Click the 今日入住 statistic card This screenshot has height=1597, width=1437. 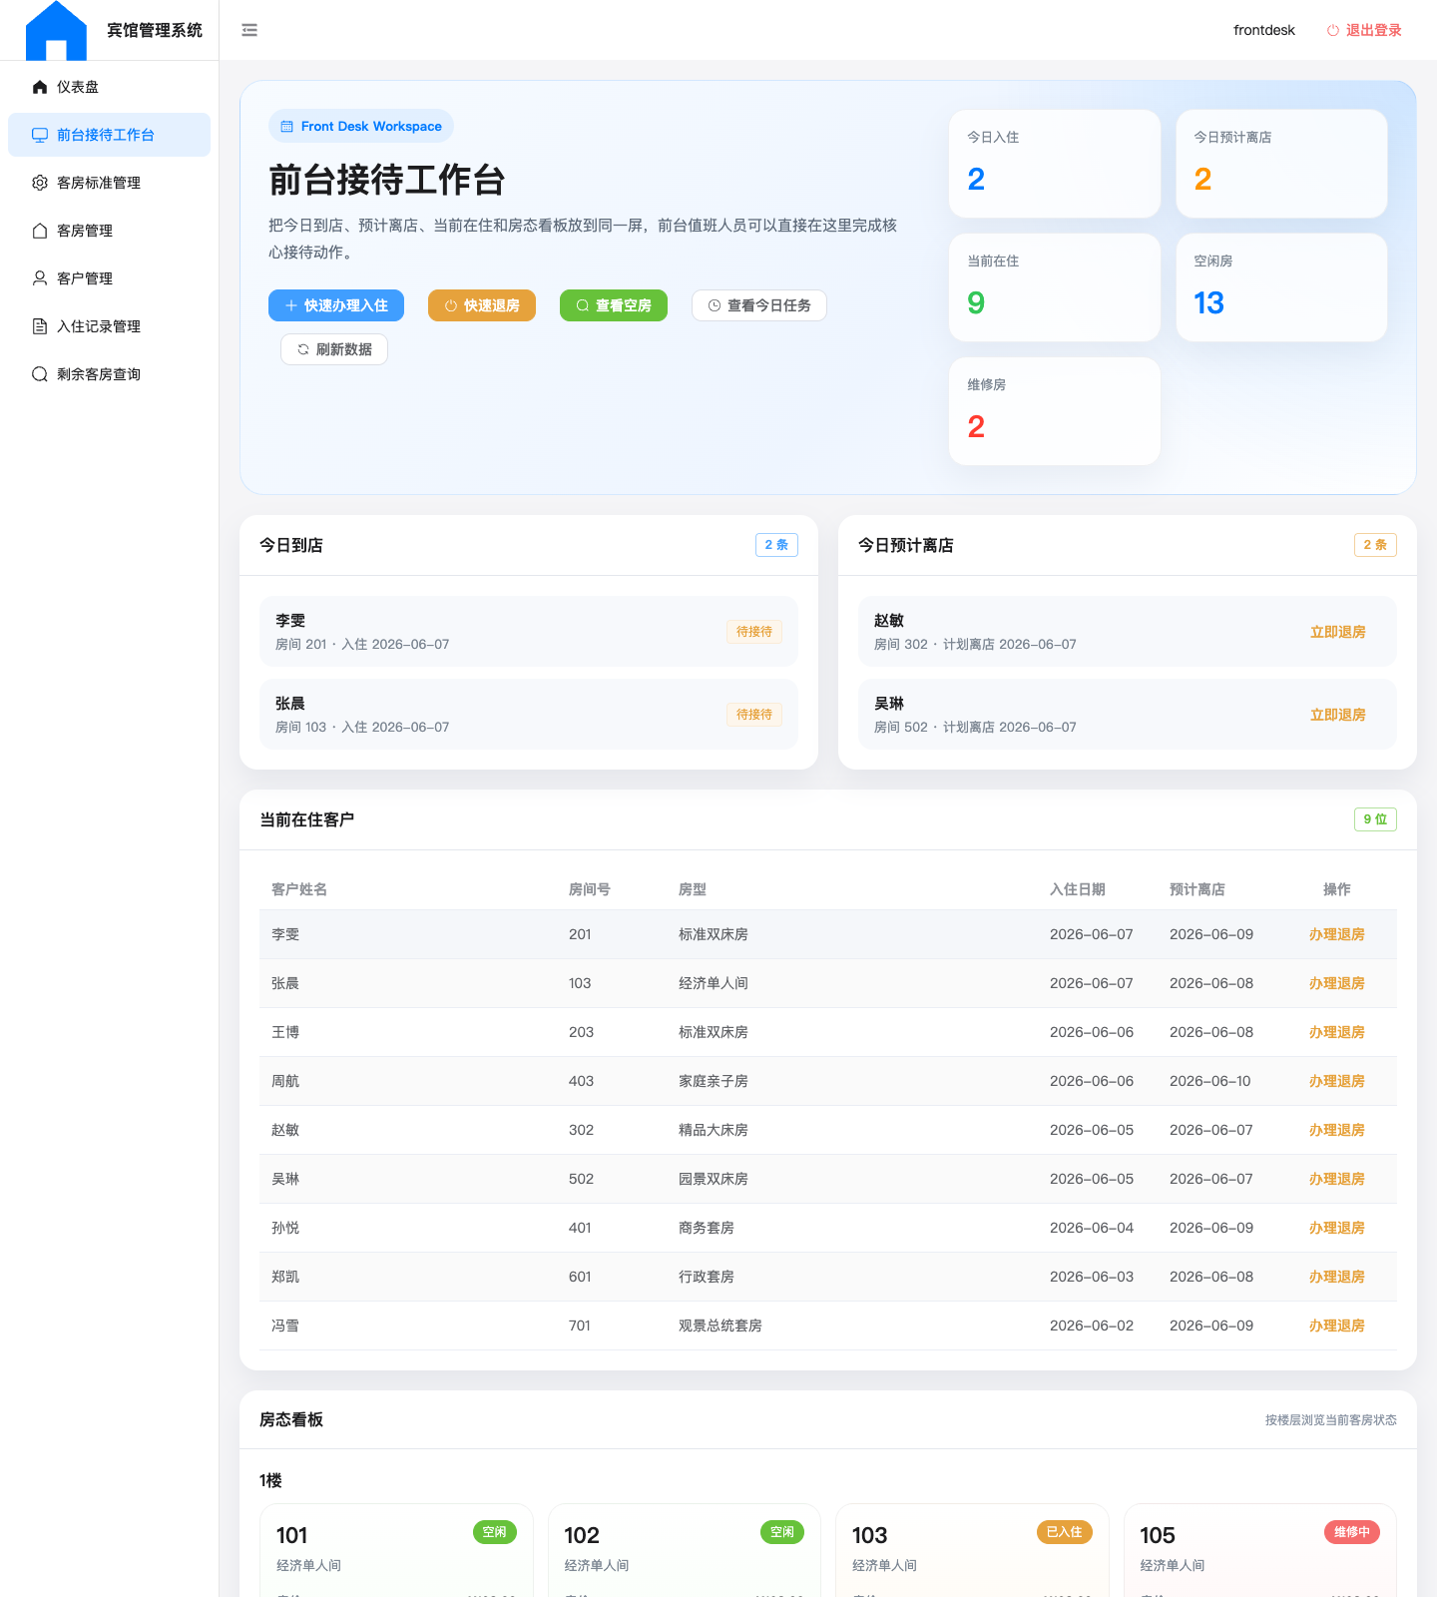point(1055,164)
